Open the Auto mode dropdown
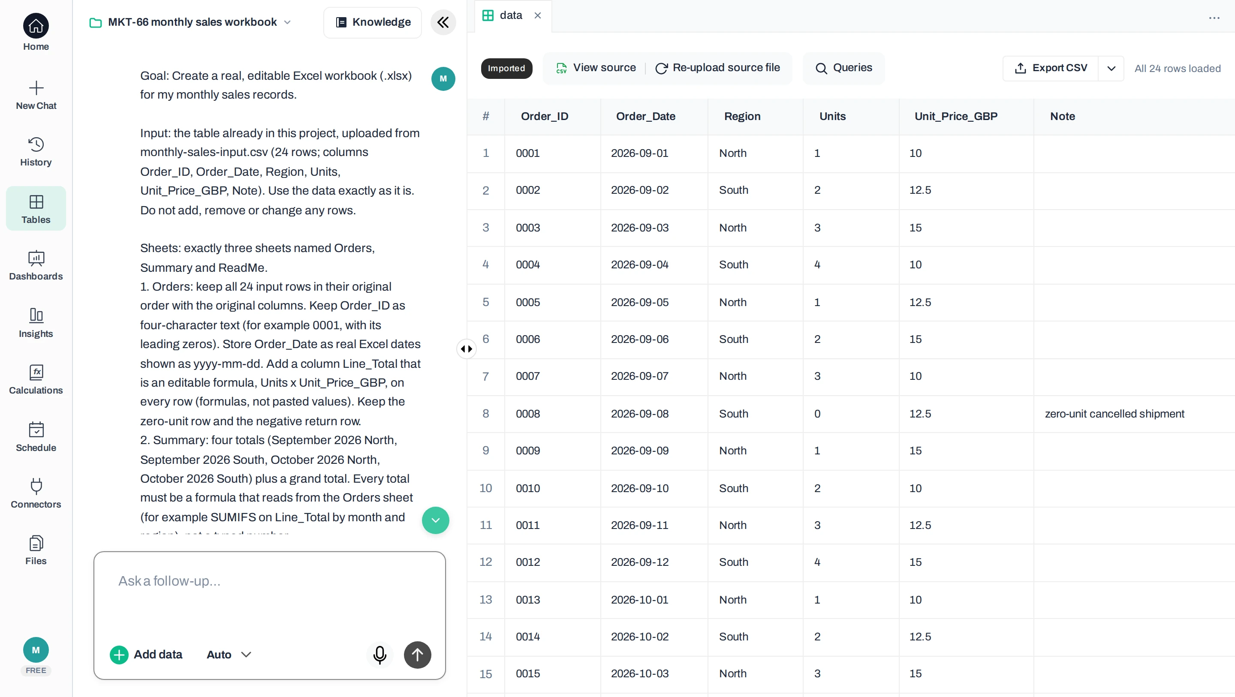 229,654
